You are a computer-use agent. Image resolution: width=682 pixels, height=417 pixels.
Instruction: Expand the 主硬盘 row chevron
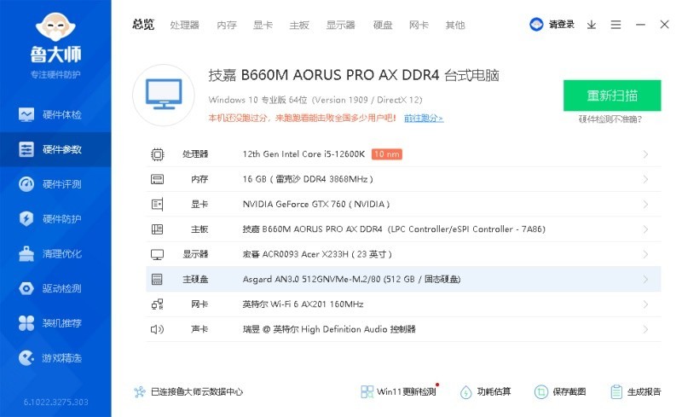tap(645, 279)
